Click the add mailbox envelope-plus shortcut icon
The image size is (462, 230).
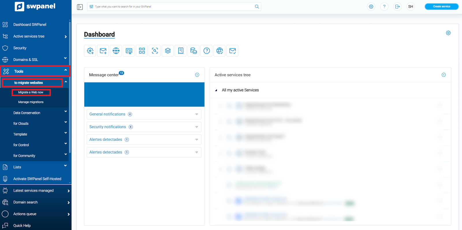103,51
